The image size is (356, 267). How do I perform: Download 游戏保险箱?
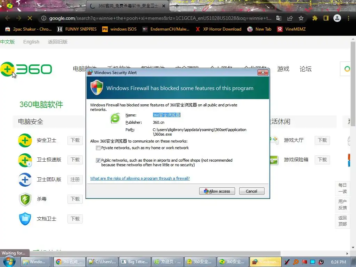[x=322, y=160]
